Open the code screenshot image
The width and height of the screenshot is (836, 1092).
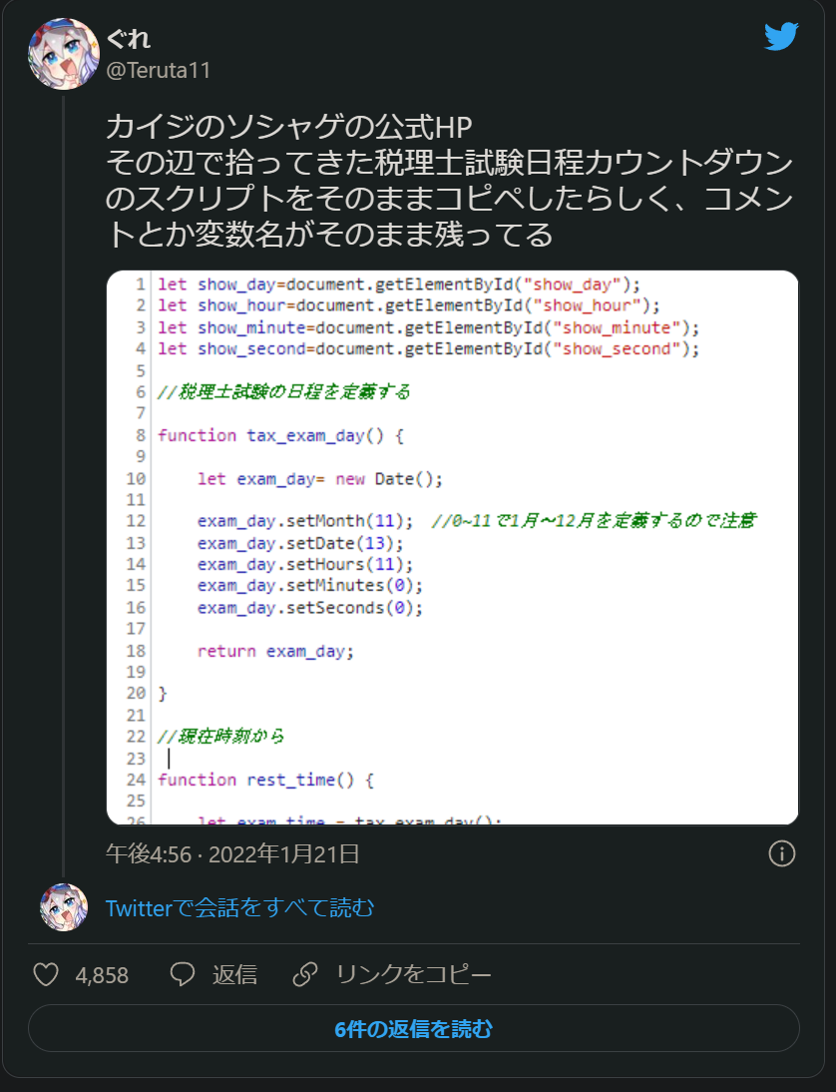(452, 547)
